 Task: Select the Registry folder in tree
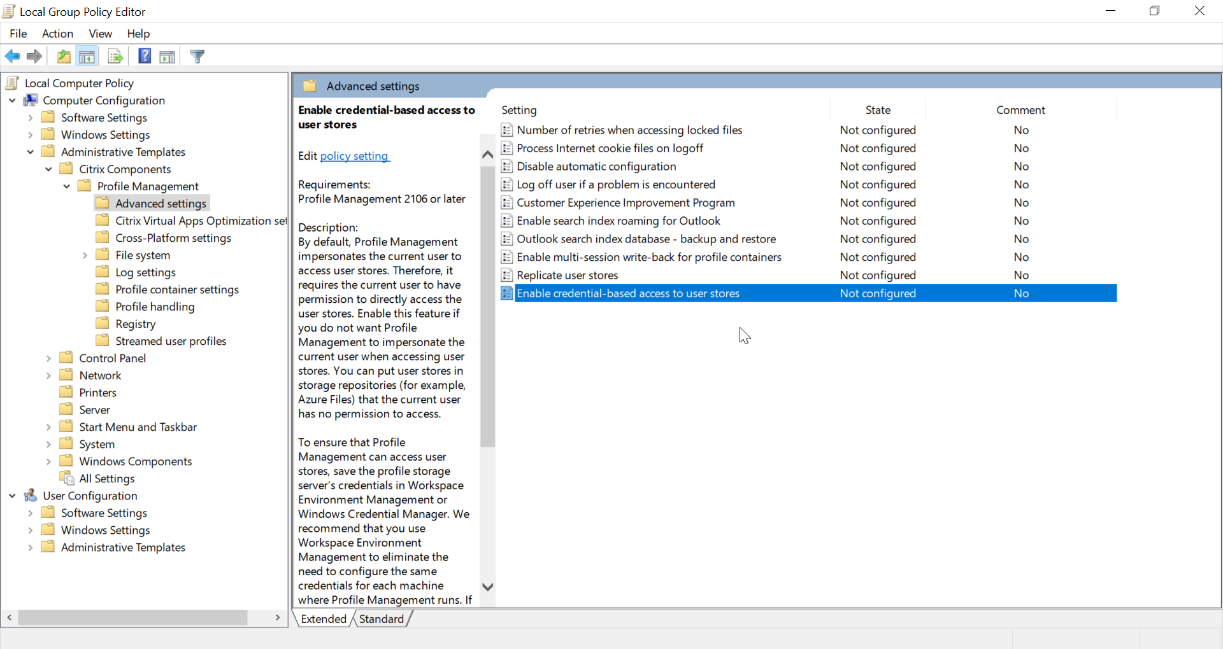tap(135, 324)
